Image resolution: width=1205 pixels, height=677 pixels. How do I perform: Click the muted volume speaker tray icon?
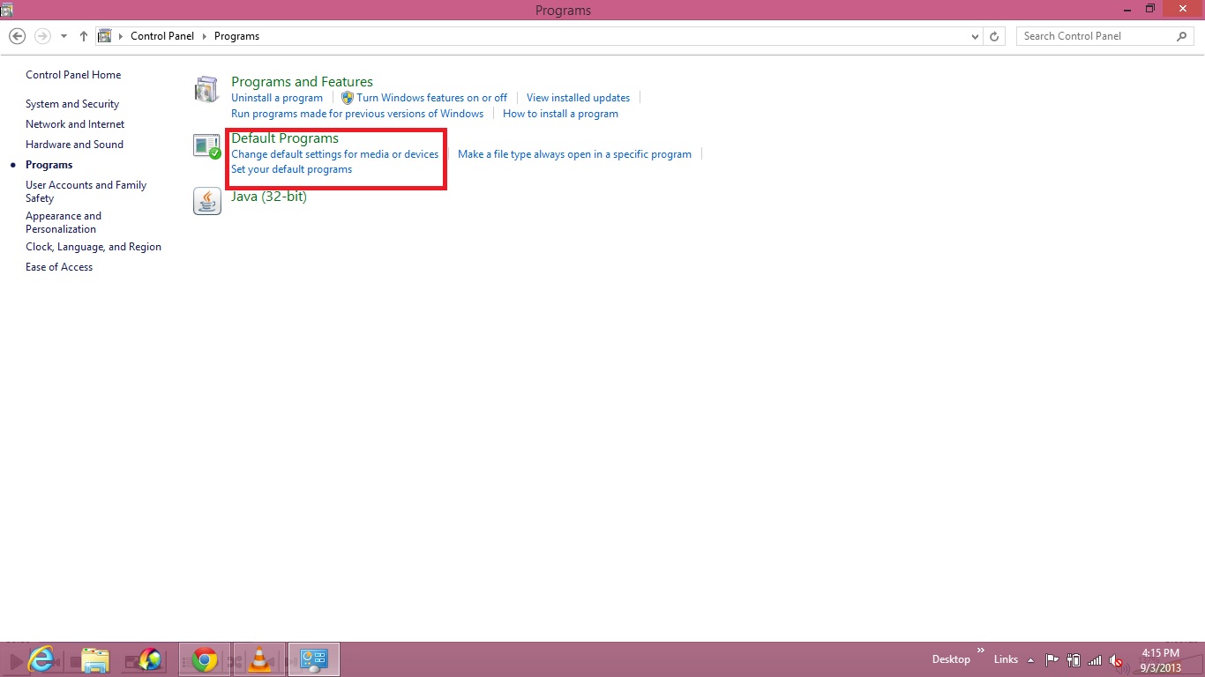1116,659
